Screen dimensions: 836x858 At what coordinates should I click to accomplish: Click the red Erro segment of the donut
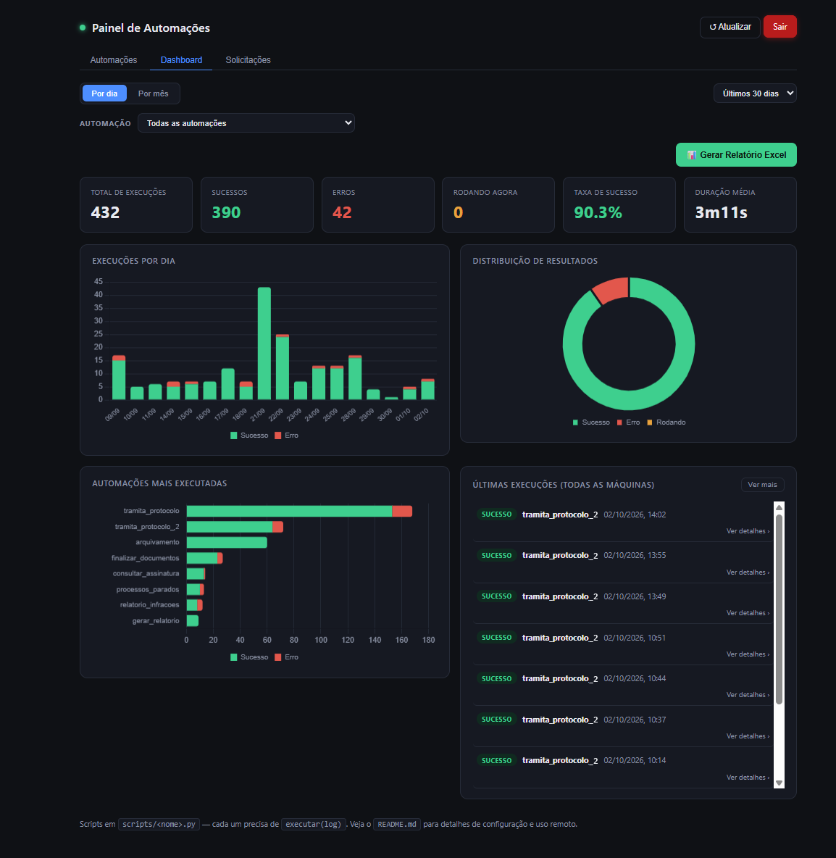point(611,290)
